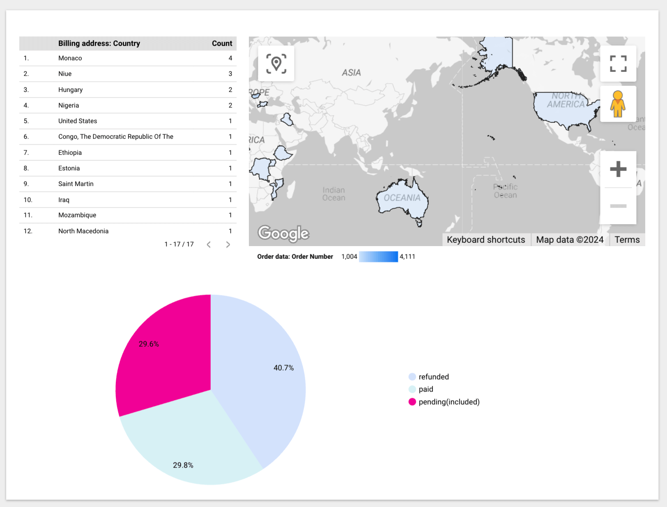The width and height of the screenshot is (667, 507).
Task: Zoom out on the map
Action: (x=618, y=206)
